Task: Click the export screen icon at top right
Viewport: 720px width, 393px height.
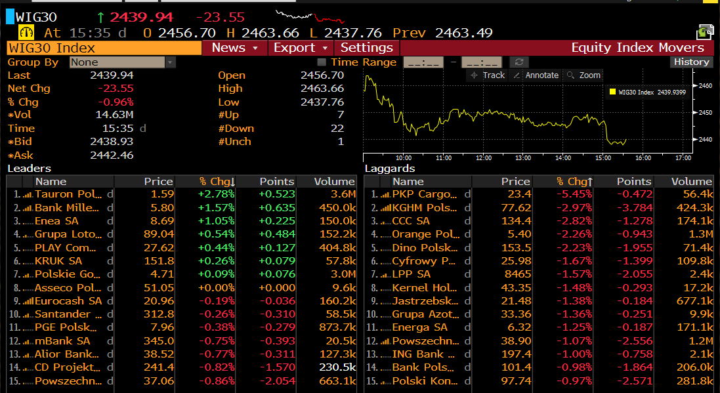Action: coord(705,32)
